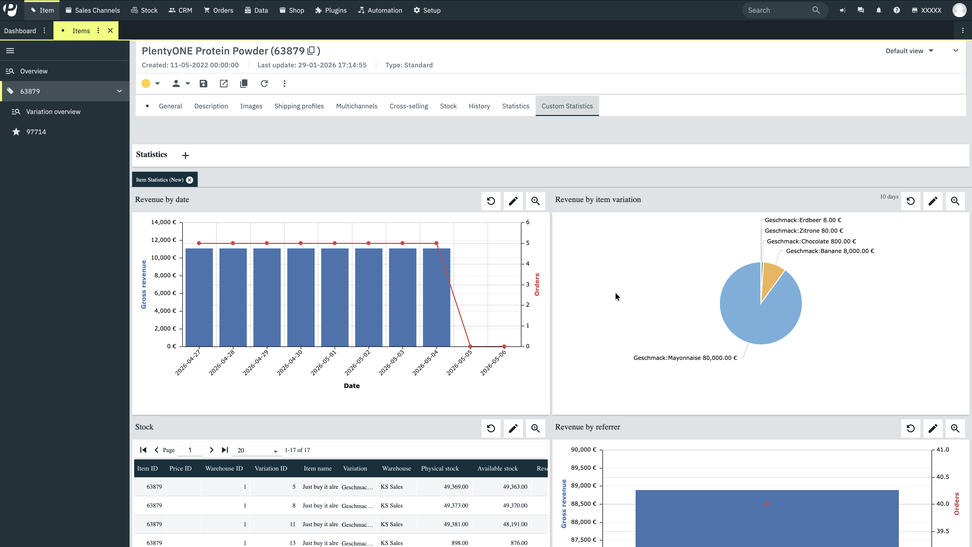Open the owner person dropdown
The height and width of the screenshot is (547, 972).
click(181, 83)
